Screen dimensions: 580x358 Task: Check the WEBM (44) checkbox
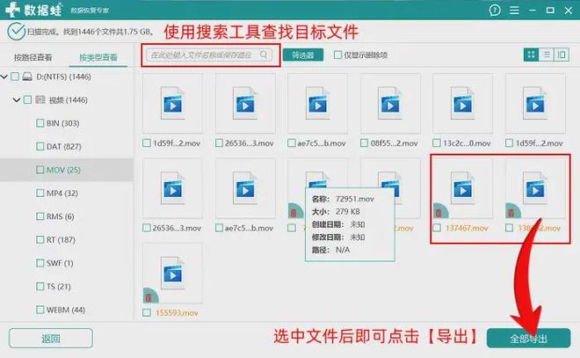point(40,310)
